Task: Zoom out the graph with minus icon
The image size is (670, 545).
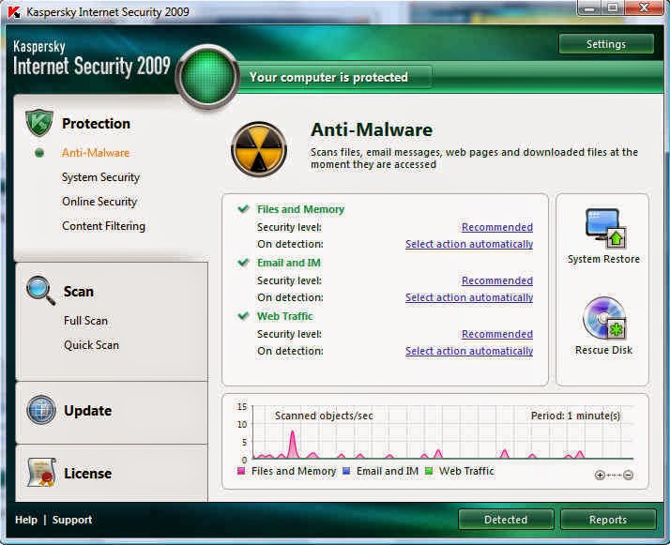Action: point(628,475)
